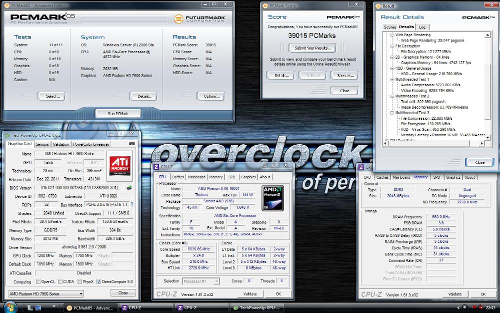Image resolution: width=500 pixels, height=313 pixels.
Task: Select File Encryption result row
Action: 425,124
